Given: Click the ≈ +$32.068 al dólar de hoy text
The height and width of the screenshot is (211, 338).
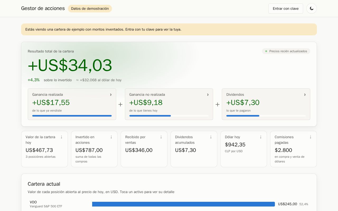Looking at the screenshot, I should click(99, 80).
